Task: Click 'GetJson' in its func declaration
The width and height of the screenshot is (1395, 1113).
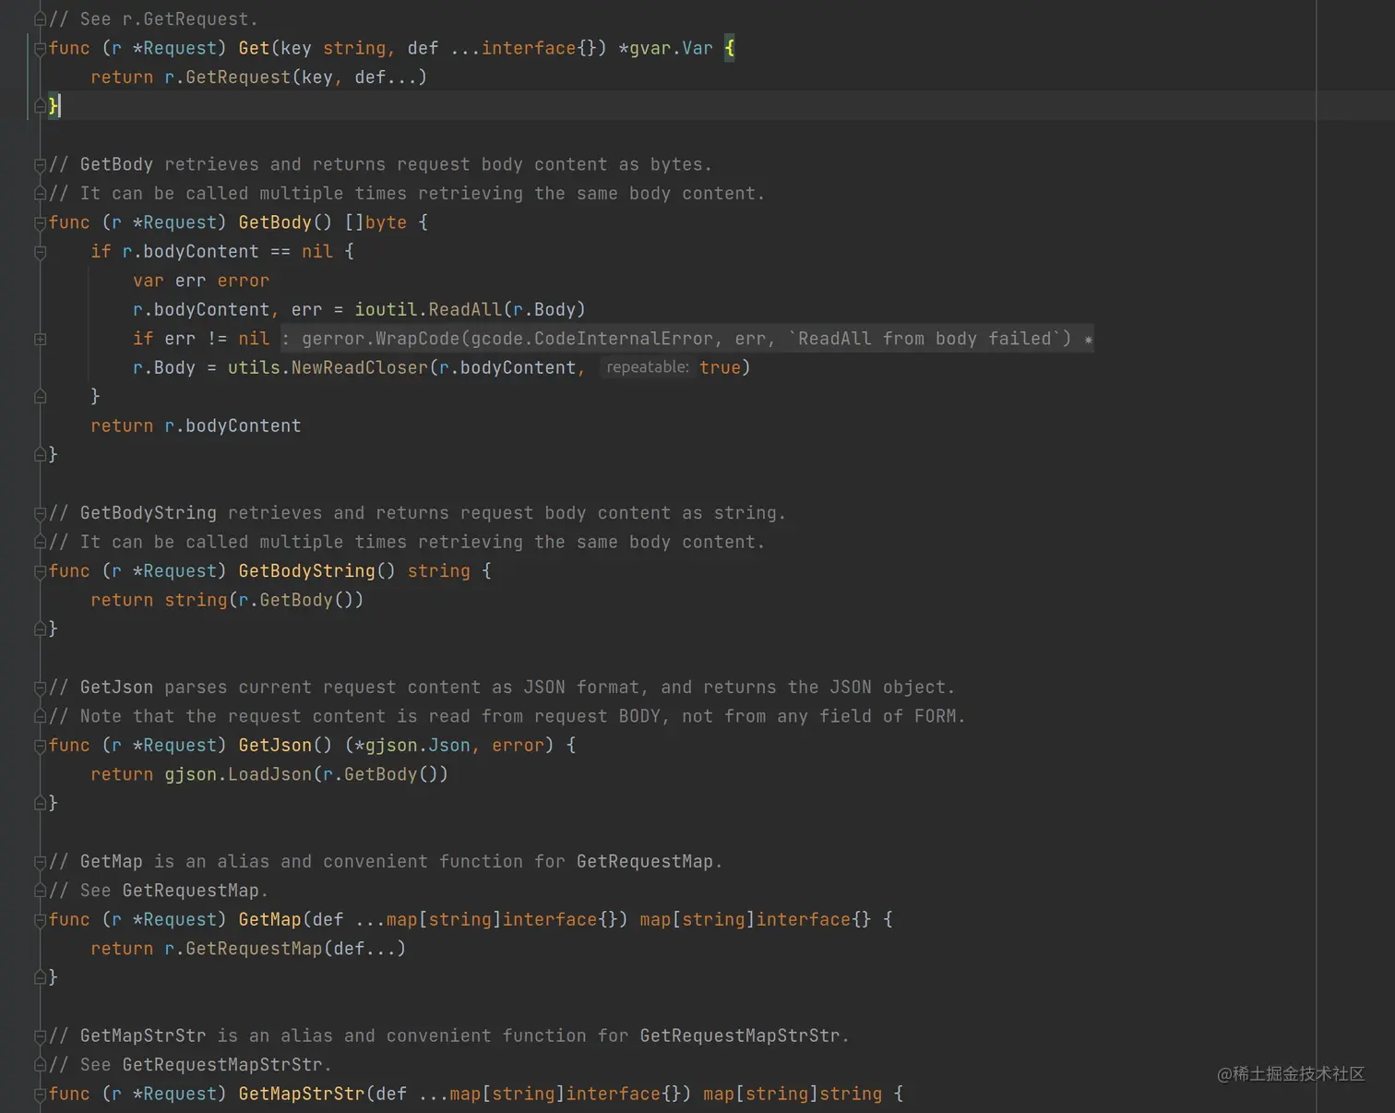Action: point(275,745)
